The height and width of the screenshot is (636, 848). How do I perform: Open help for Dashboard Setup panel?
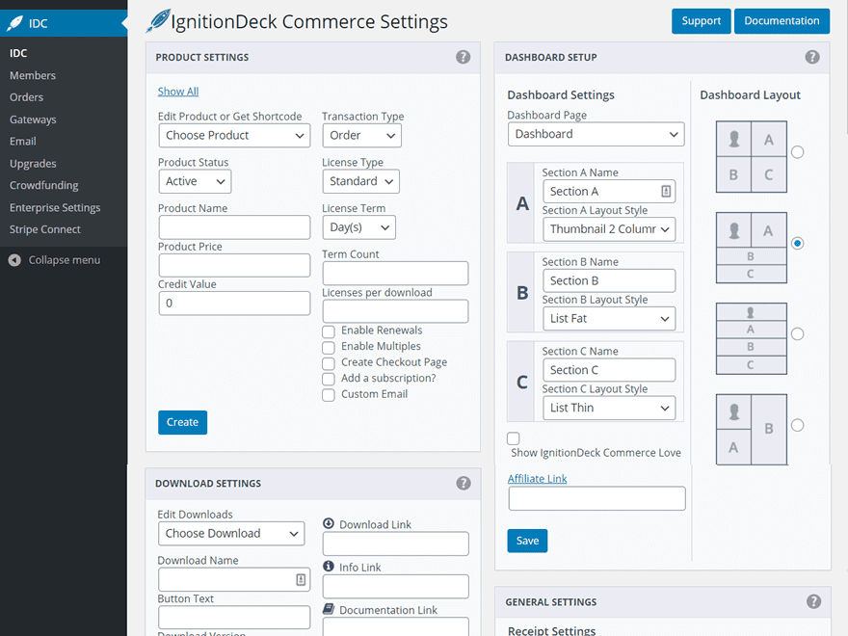tap(811, 57)
